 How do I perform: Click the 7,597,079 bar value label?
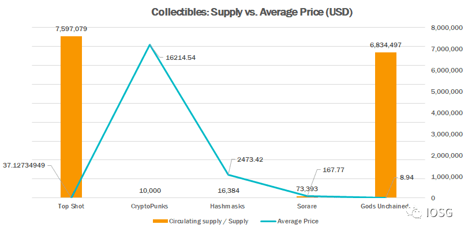[71, 29]
